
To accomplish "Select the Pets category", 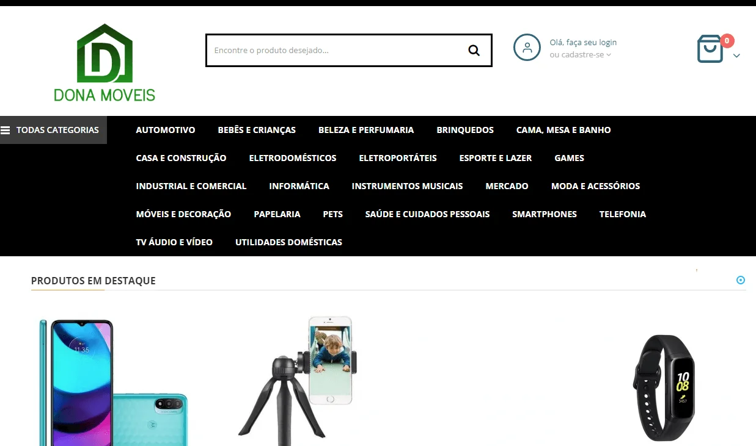I will pos(333,214).
